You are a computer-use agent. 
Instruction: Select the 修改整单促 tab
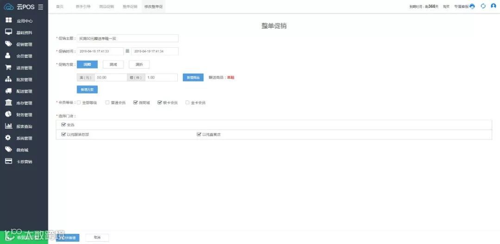[x=153, y=6]
